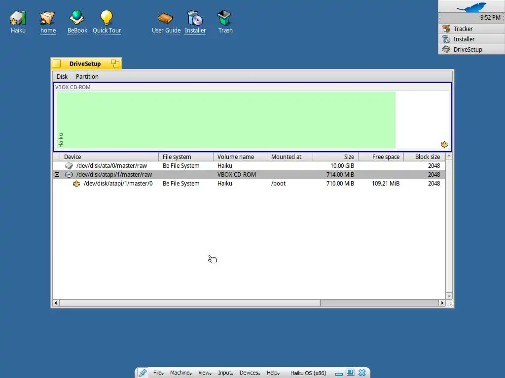The image size is (505, 378).
Task: Open the Partition menu in DriveSetup
Action: (87, 76)
